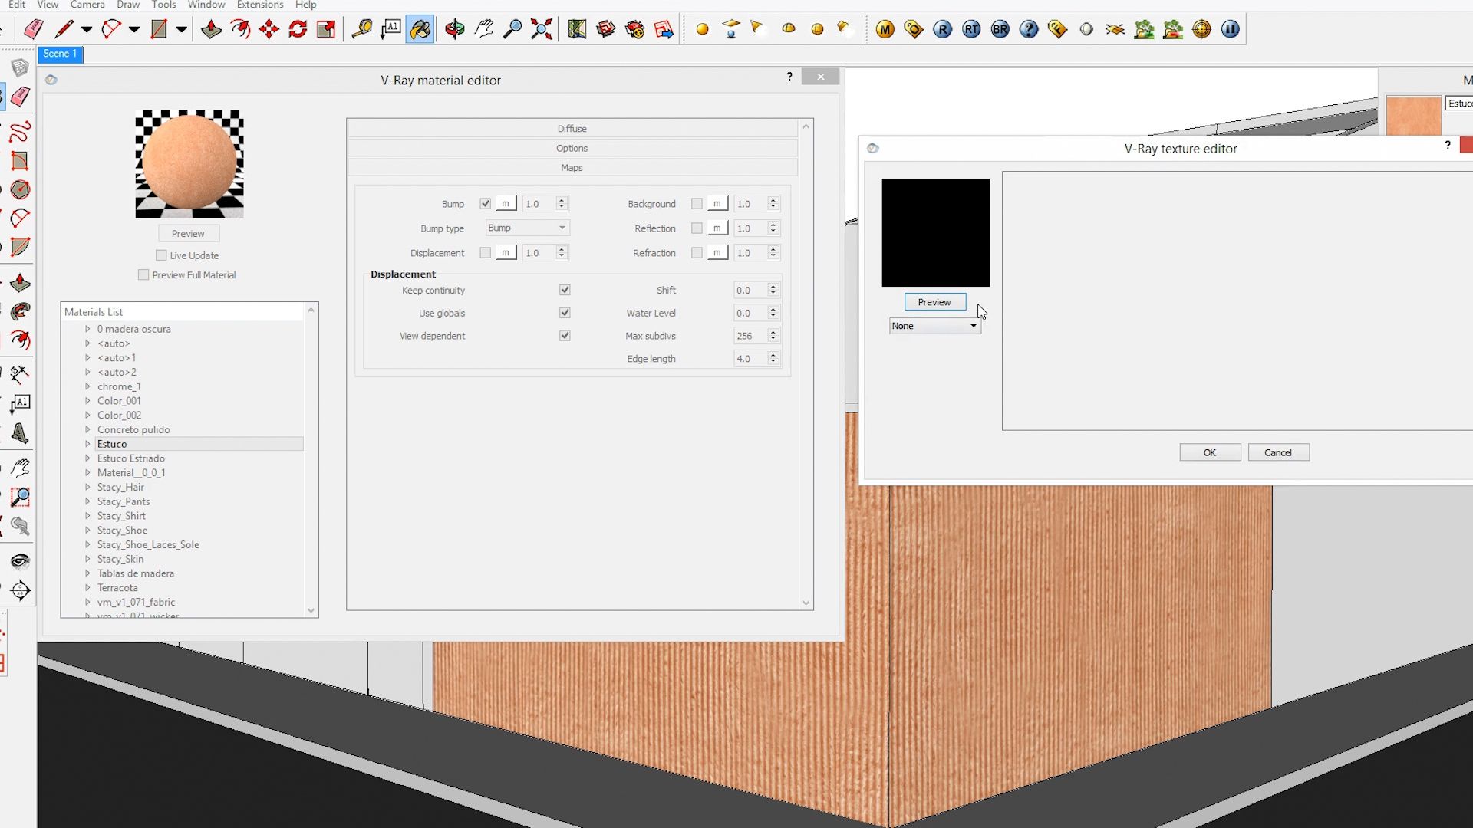Open the Bump type dropdown

527,228
